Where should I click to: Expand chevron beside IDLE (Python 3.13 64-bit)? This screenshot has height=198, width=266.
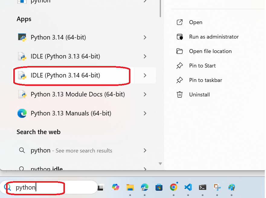click(x=145, y=56)
